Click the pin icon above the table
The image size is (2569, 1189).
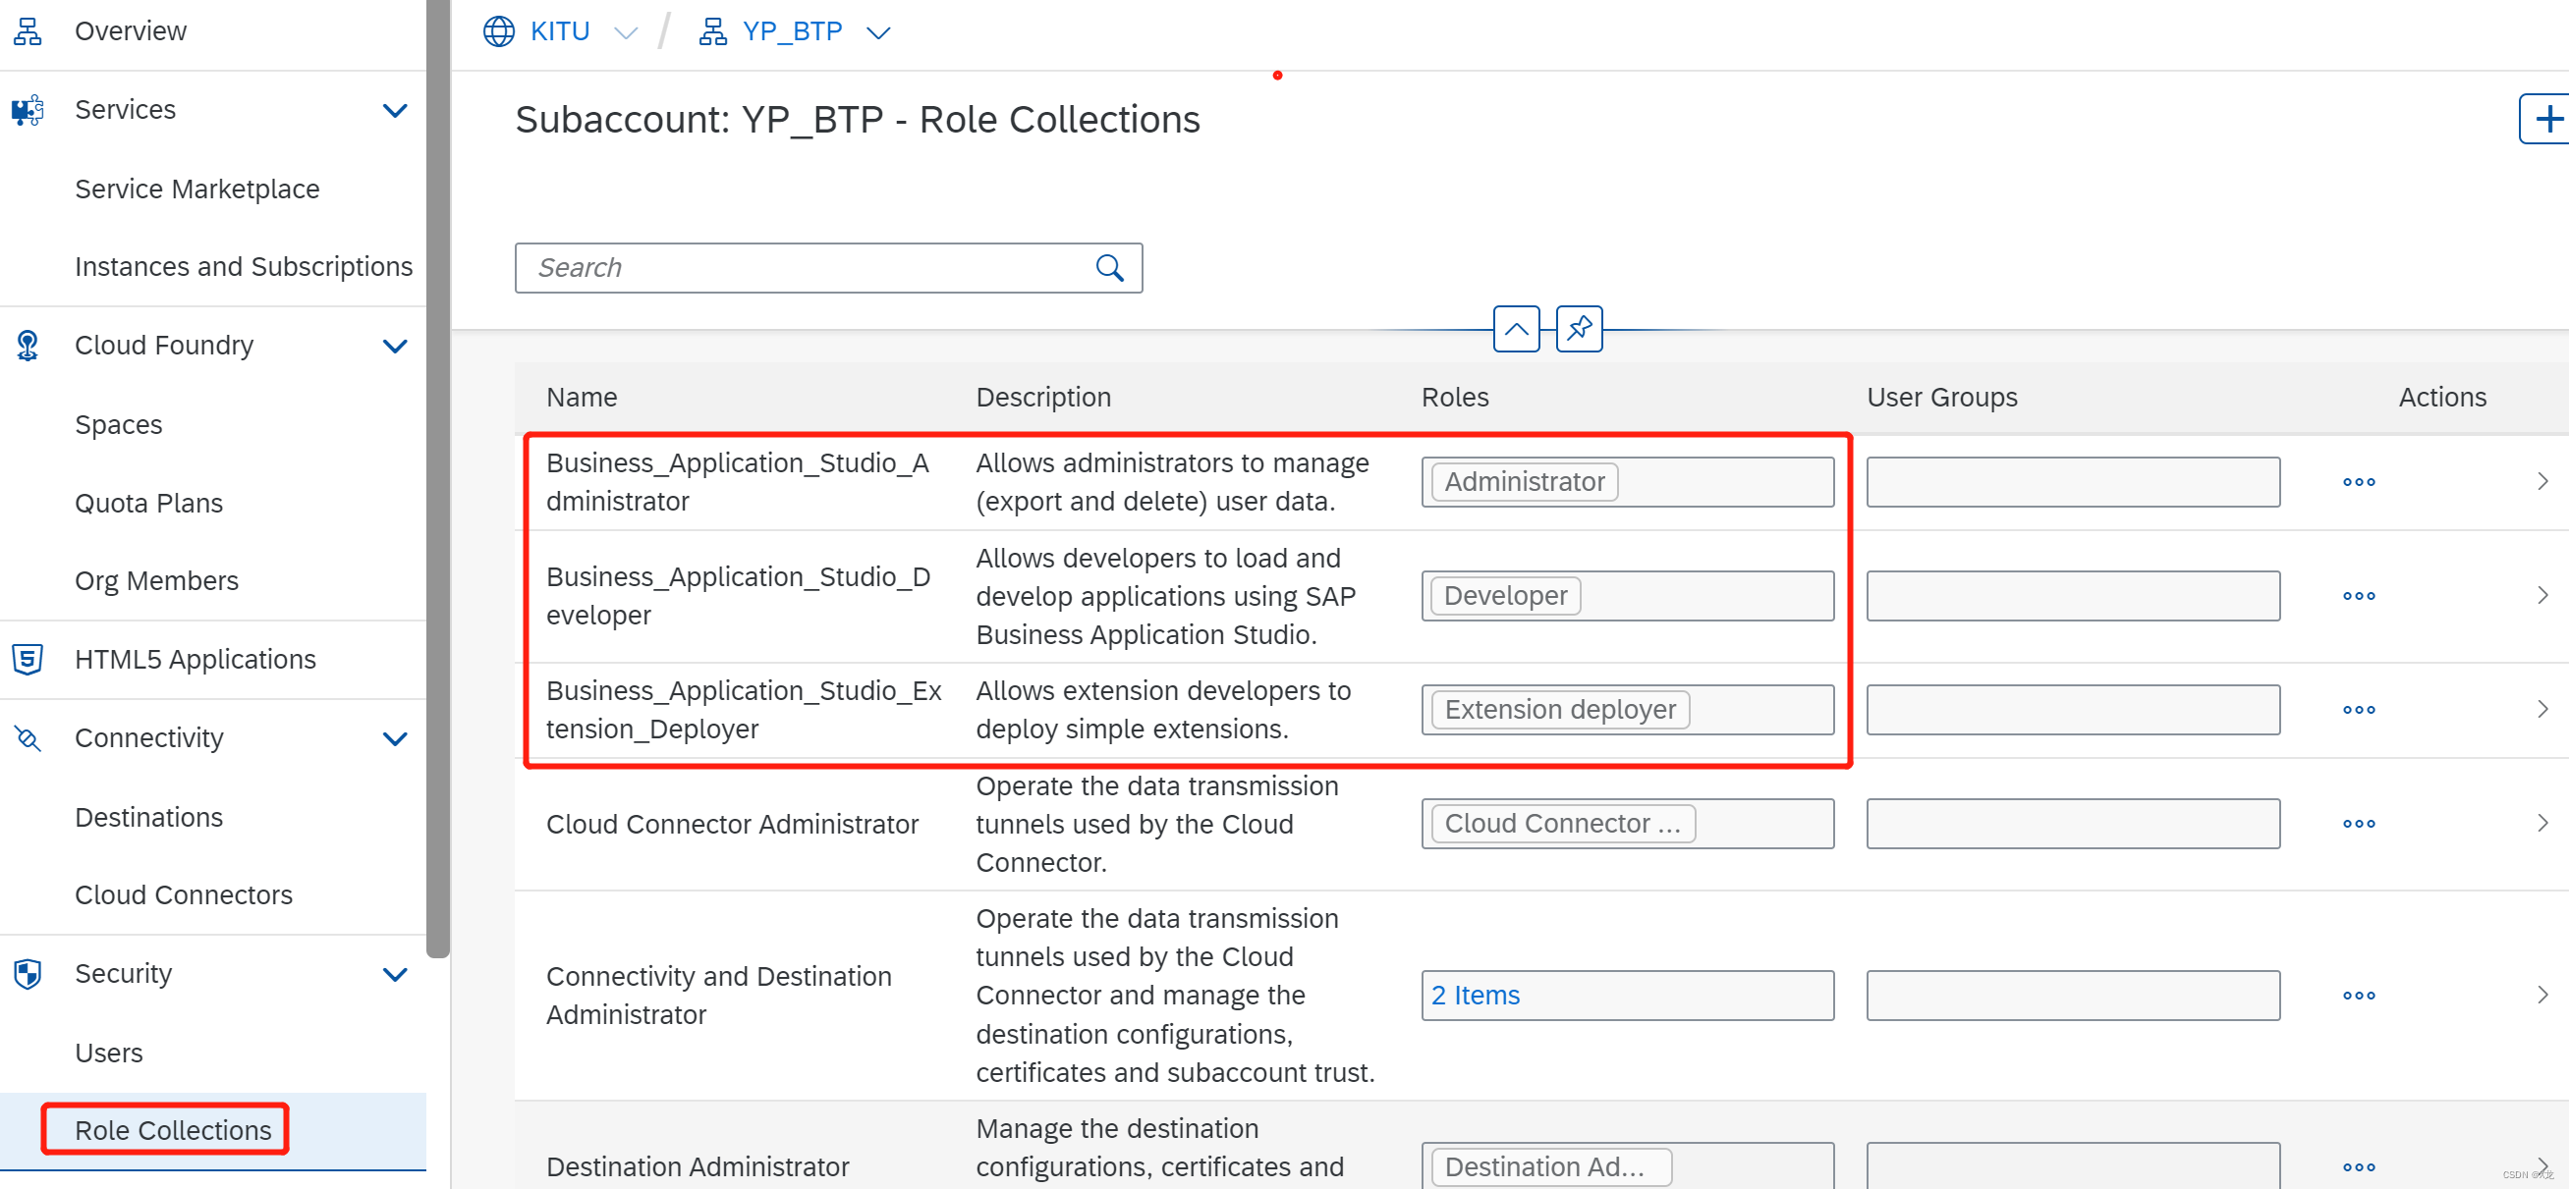(x=1579, y=328)
